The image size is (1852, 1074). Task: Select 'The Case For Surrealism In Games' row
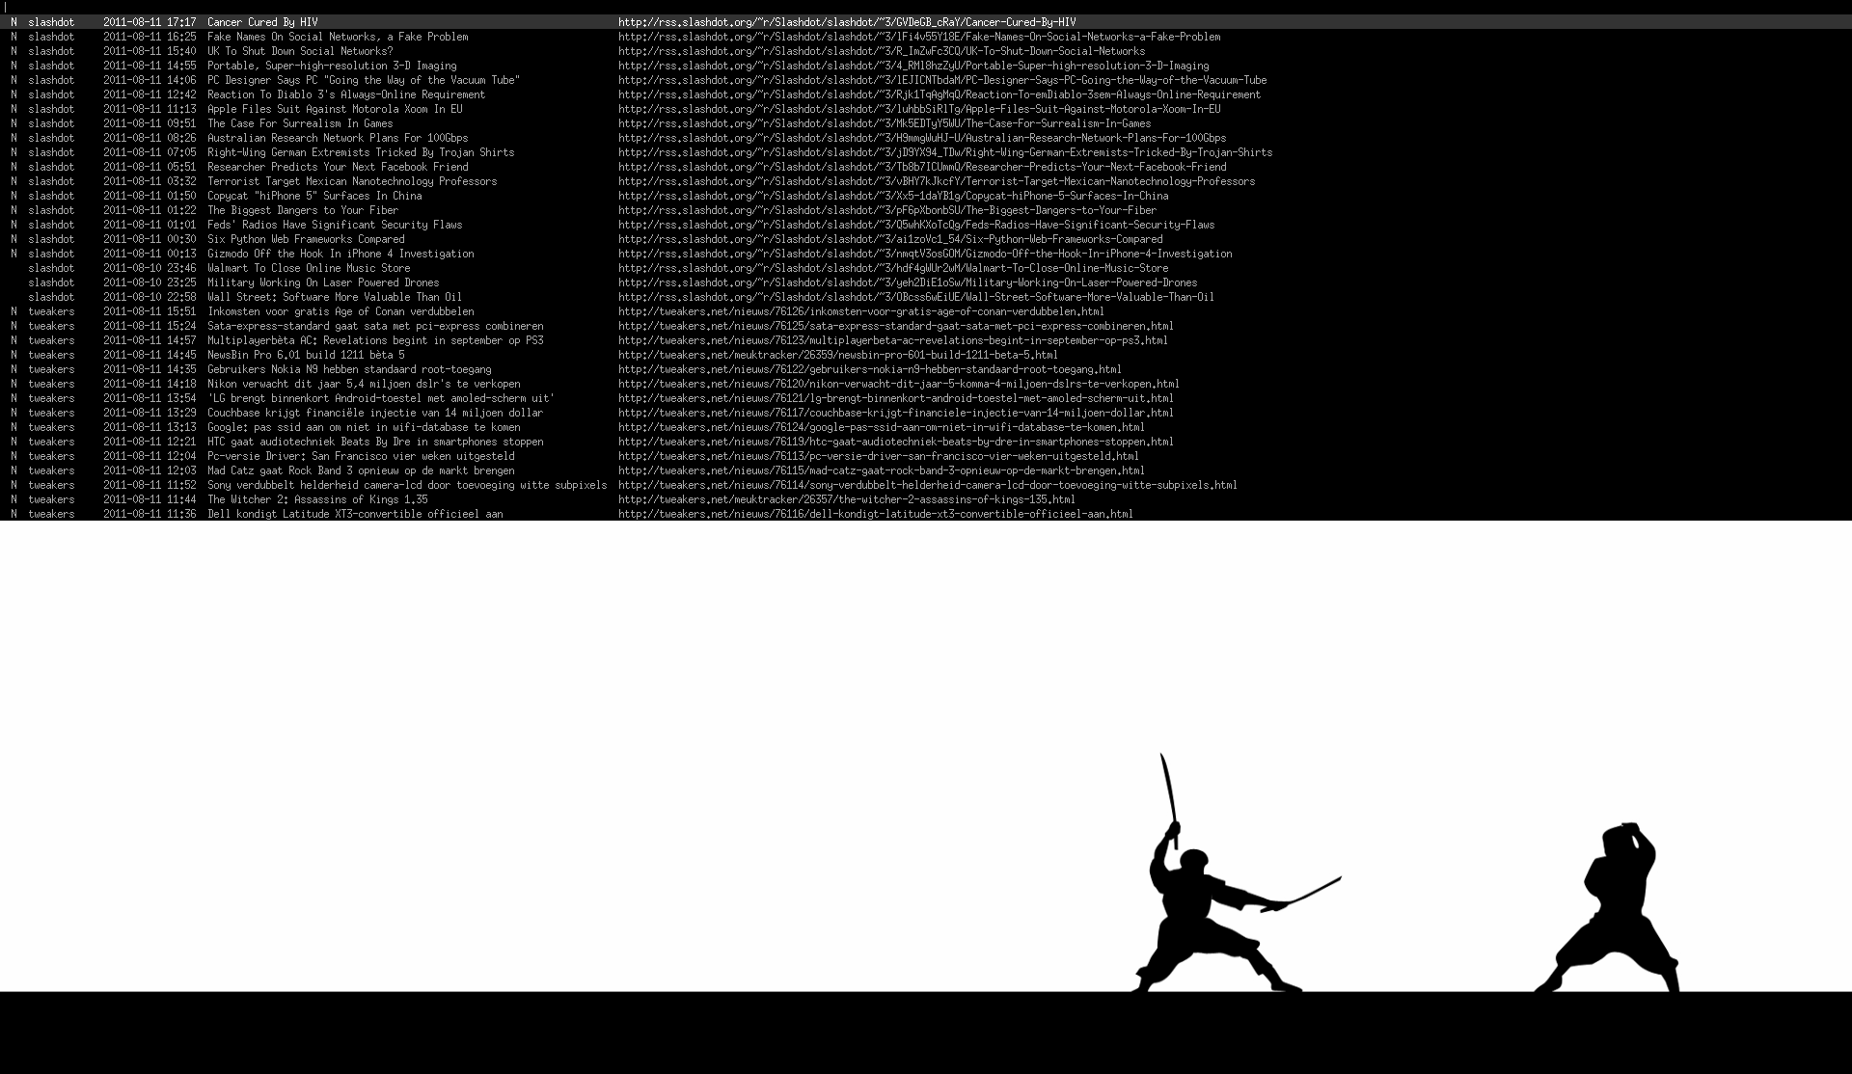[300, 123]
